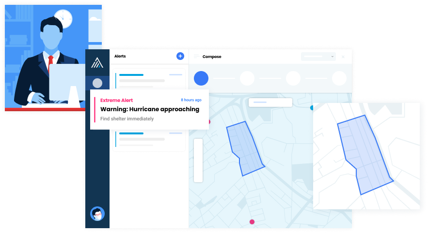Screen dimensions: 428x233
Task: Click the vertical zoom control on the map
Action: pyautogui.click(x=198, y=160)
